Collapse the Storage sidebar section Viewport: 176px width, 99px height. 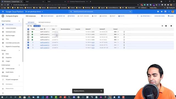coord(19,50)
